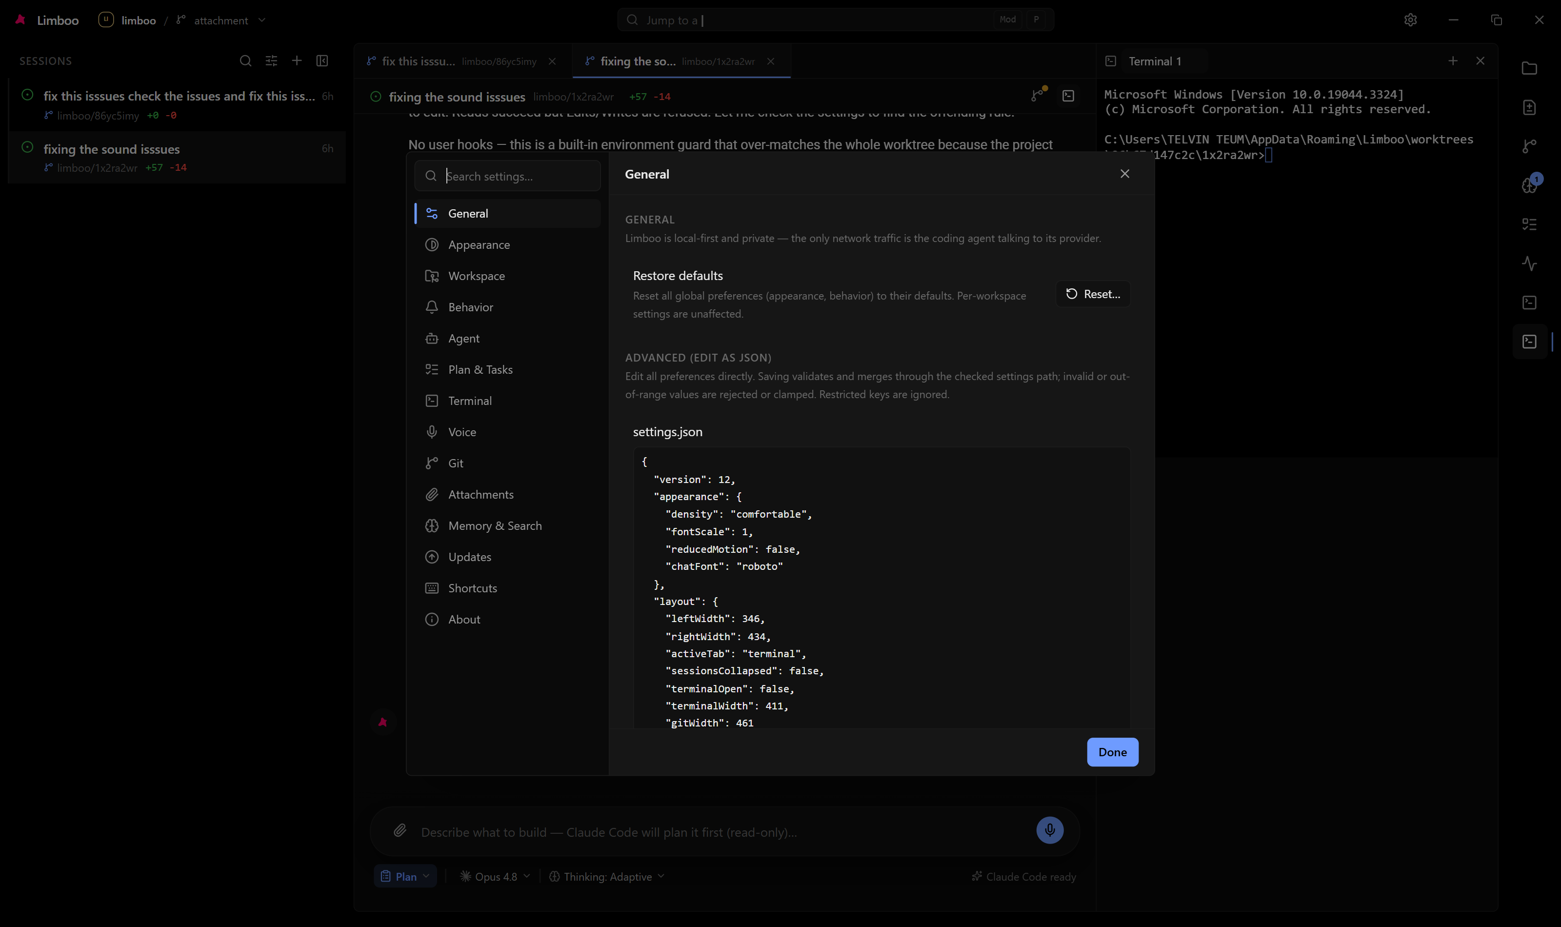Open session filter options icon
This screenshot has width=1561, height=927.
271,60
